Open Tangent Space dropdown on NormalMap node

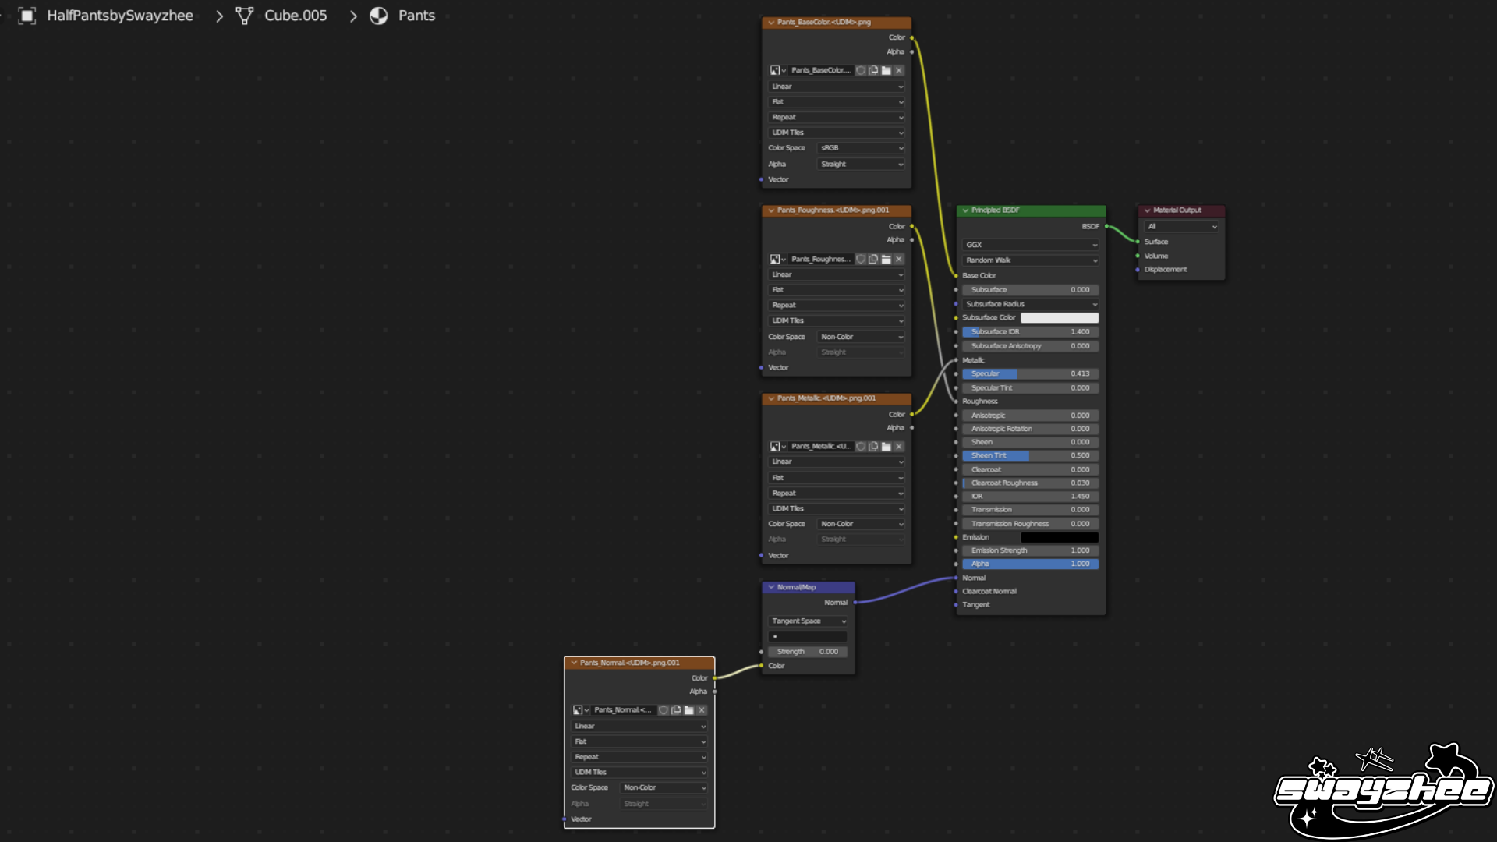(808, 621)
